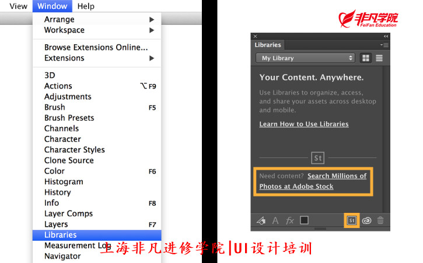Choose the Character menu entry
423x263 pixels.
click(97, 139)
